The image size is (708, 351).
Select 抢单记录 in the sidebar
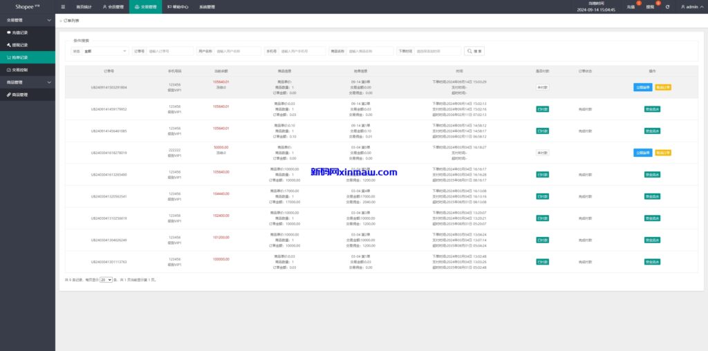point(19,57)
